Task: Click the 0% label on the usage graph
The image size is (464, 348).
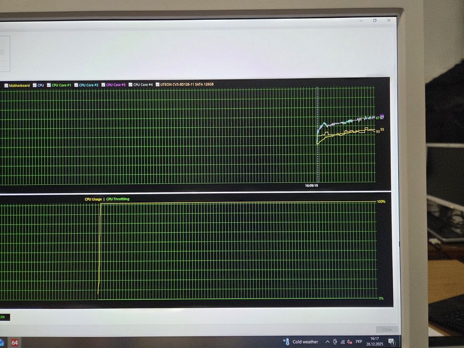Action: point(381,298)
